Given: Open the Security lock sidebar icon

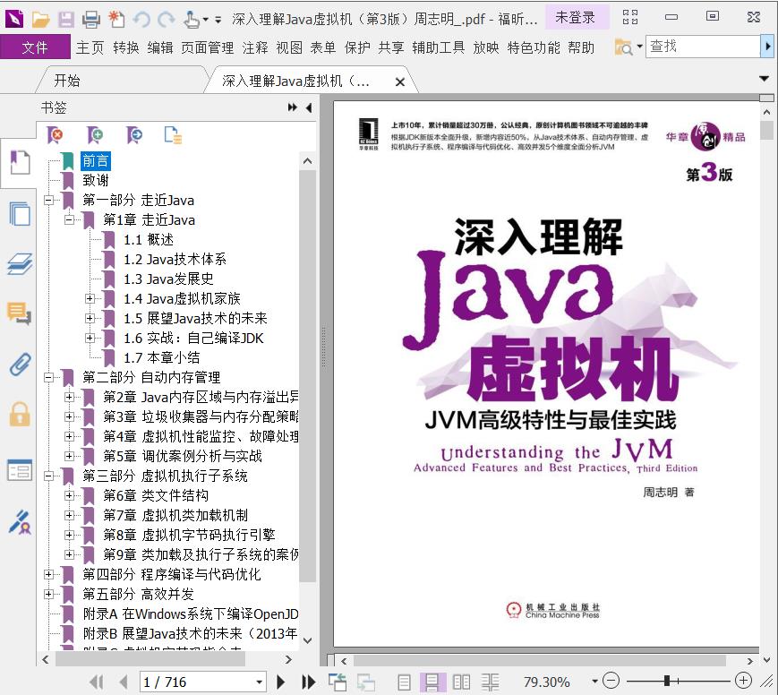Looking at the screenshot, I should pyautogui.click(x=20, y=415).
